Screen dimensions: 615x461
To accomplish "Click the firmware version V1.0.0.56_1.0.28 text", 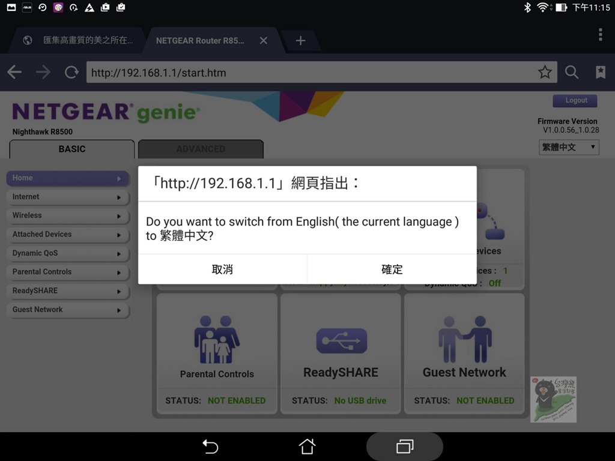I will tap(571, 130).
